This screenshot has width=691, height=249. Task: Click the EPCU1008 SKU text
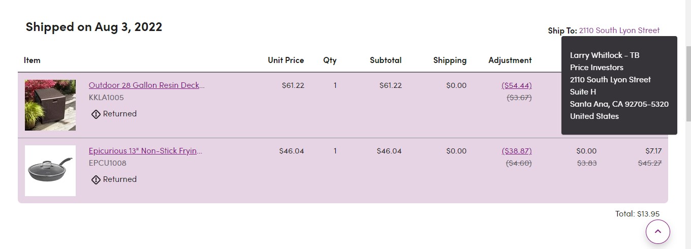(108, 163)
